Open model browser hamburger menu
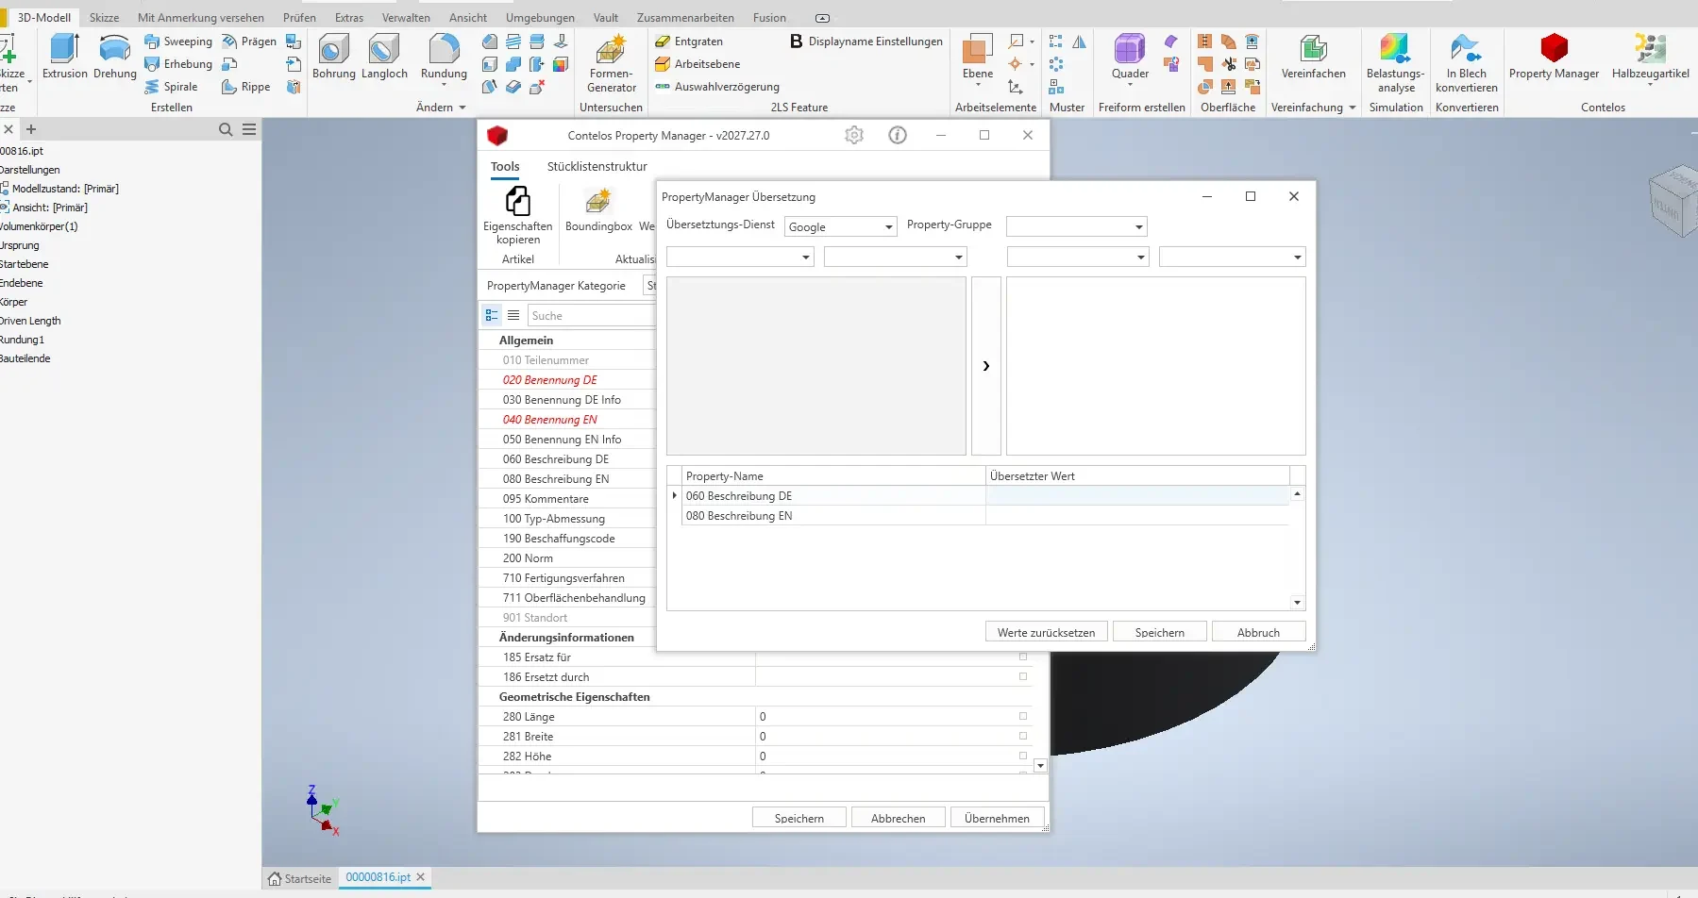Image resolution: width=1698 pixels, height=898 pixels. pos(249,129)
